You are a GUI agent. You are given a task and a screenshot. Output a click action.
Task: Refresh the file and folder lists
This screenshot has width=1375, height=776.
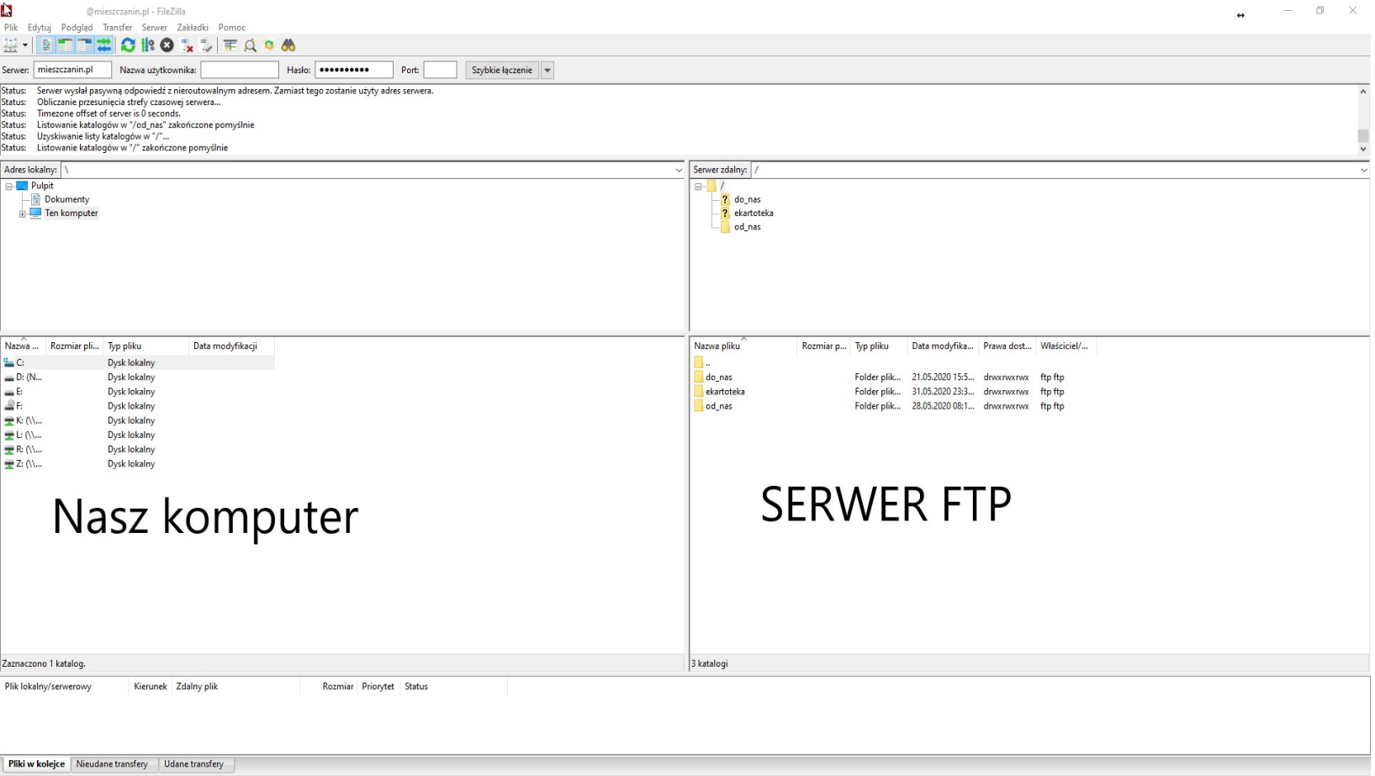tap(128, 45)
